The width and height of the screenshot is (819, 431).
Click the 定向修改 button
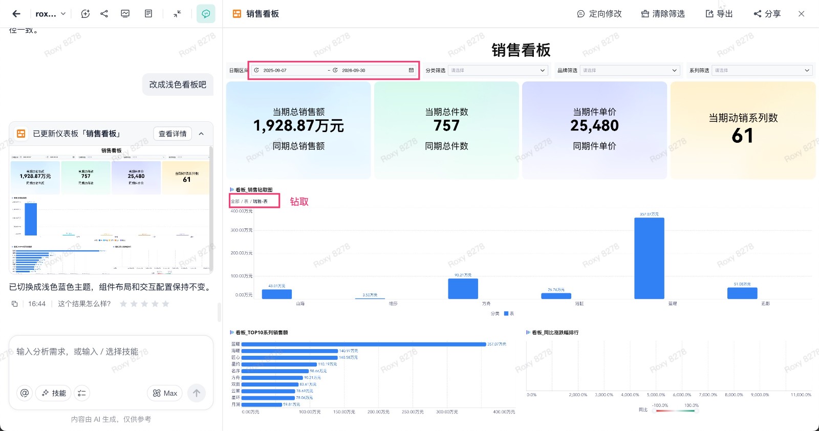599,14
